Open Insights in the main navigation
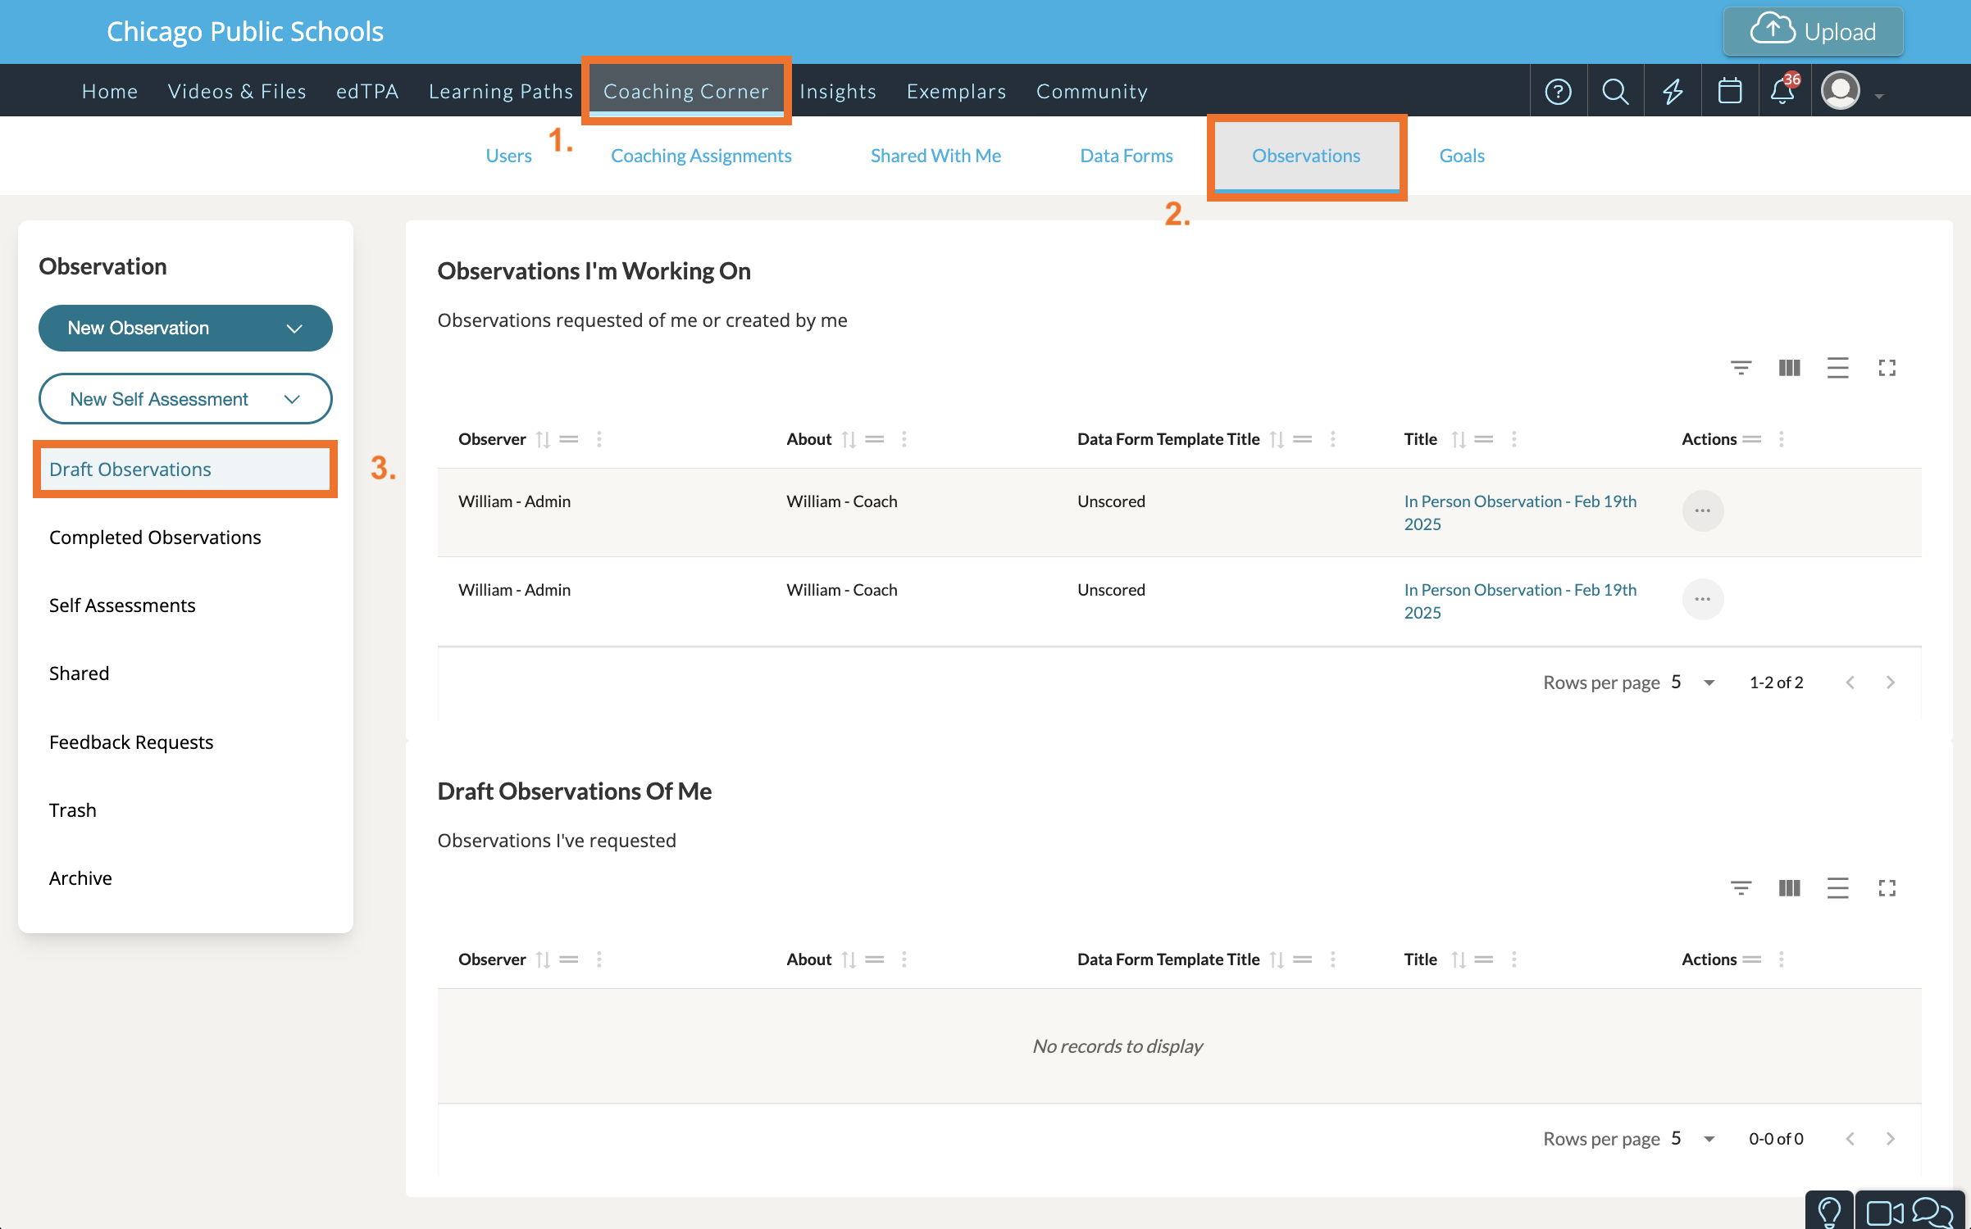 pos(837,91)
